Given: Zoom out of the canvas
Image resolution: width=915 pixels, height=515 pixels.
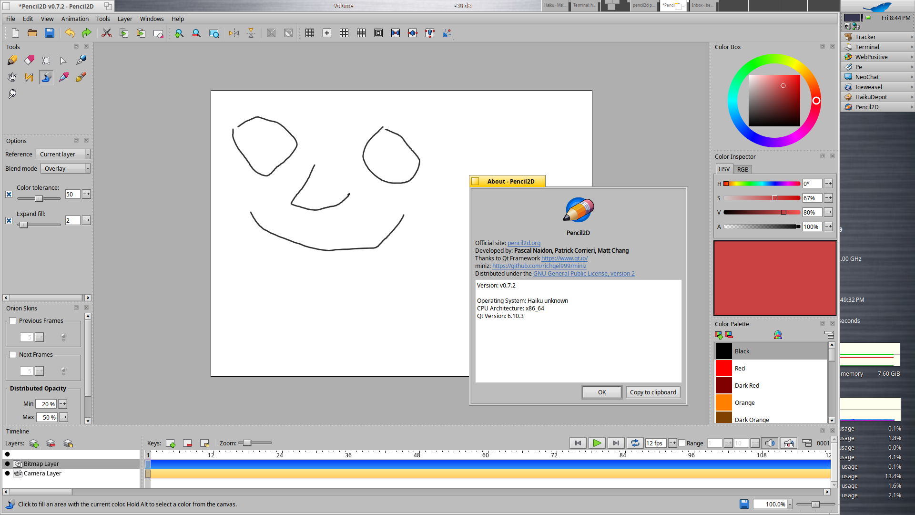Looking at the screenshot, I should 196,33.
